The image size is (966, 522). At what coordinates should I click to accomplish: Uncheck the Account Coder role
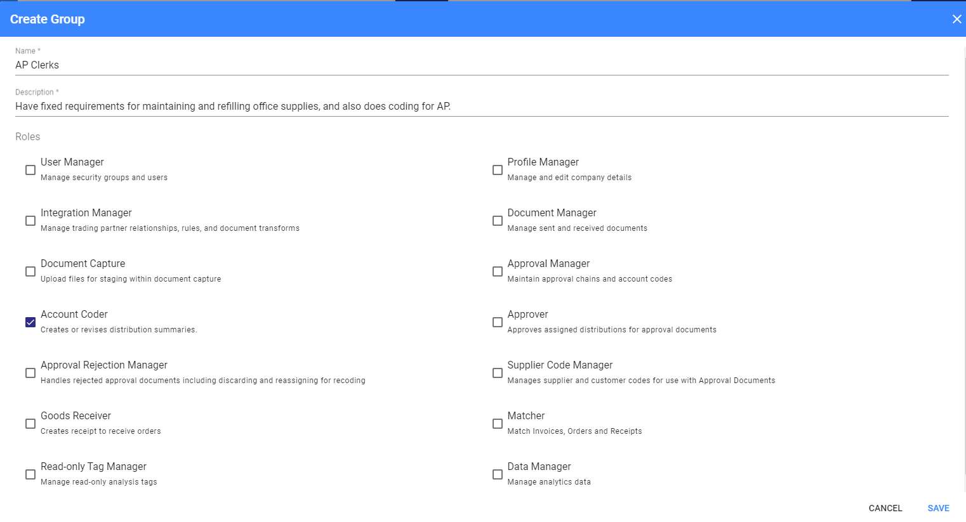pos(30,322)
